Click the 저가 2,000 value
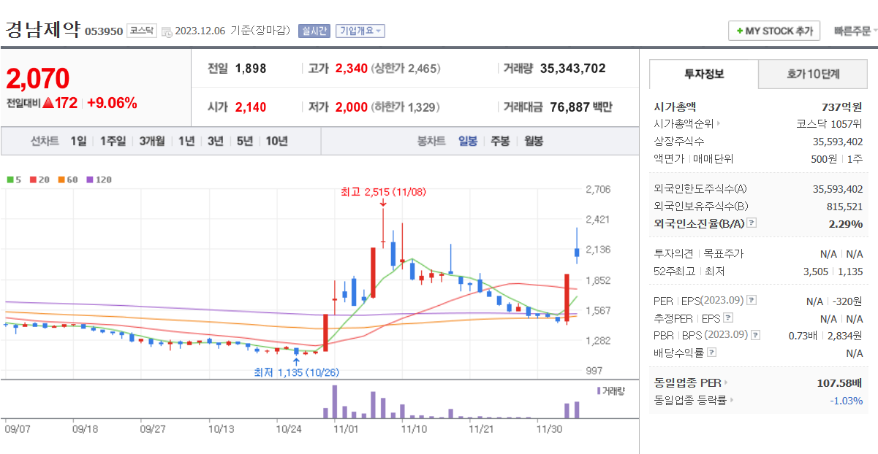The width and height of the screenshot is (878, 454). 351,107
